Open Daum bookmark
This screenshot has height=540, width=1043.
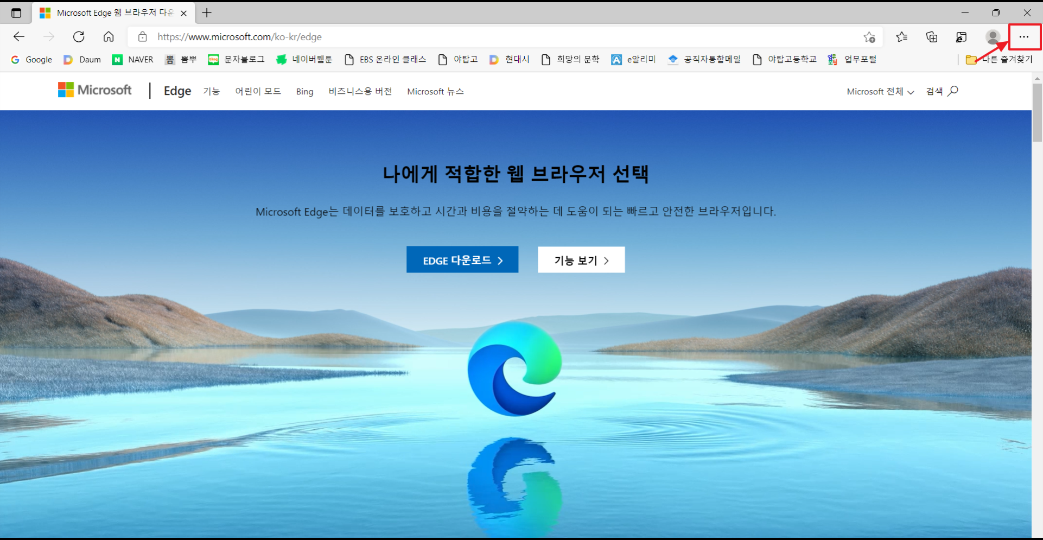pyautogui.click(x=82, y=60)
